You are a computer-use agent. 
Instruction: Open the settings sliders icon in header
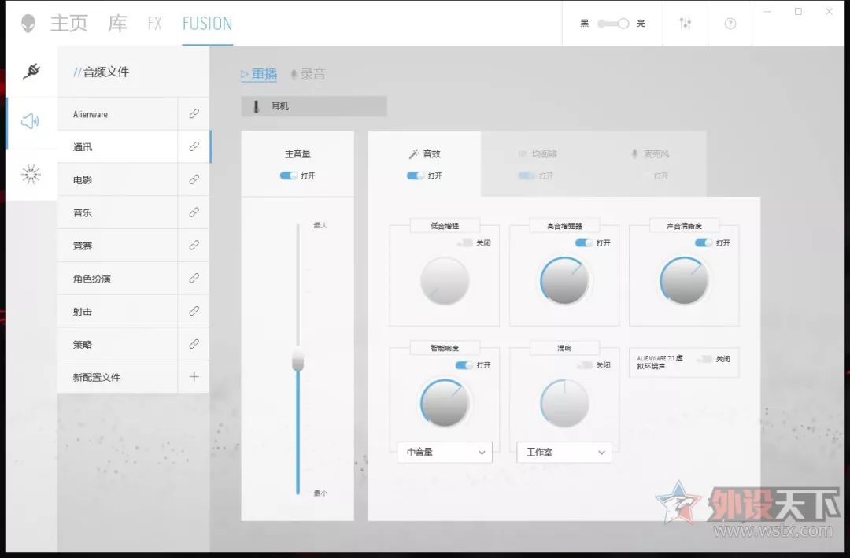tap(685, 24)
